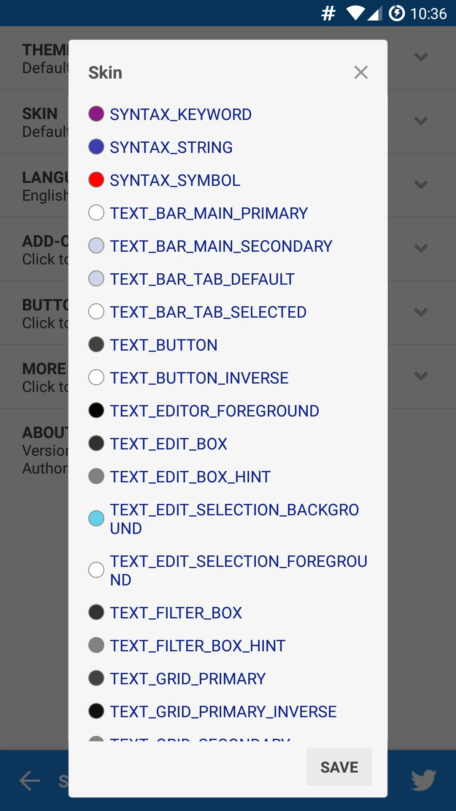Choose the TEXT_BUTTON_INVERSE entry
Viewport: 456px width, 811px height.
tap(199, 378)
